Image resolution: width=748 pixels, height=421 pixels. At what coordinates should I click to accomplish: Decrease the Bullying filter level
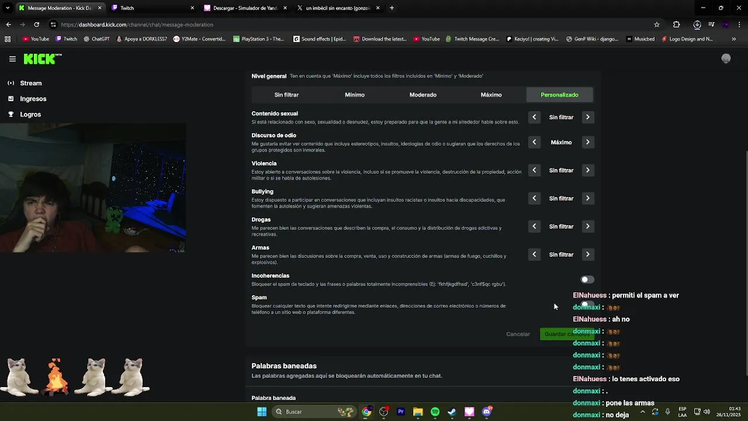534,198
